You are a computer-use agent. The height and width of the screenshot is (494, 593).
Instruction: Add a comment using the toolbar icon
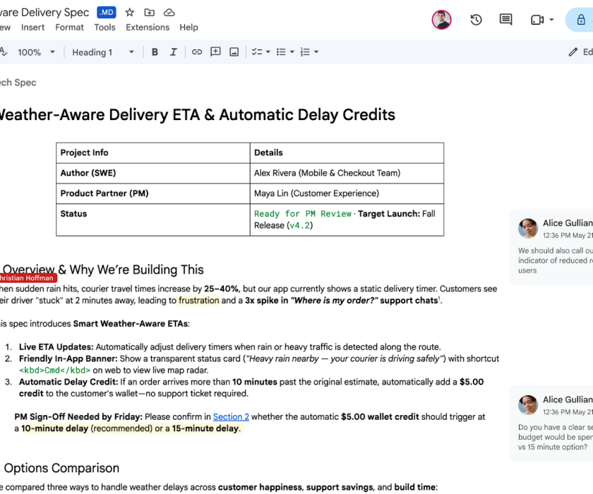(x=215, y=52)
